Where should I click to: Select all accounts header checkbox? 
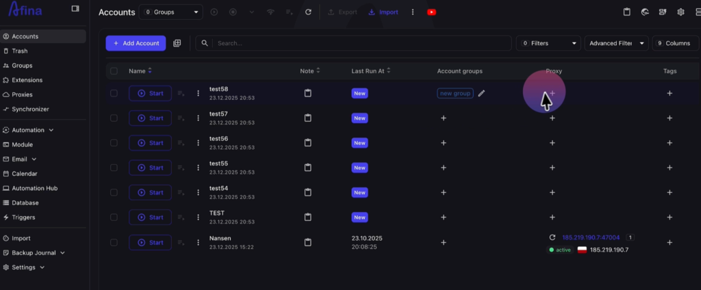point(114,71)
